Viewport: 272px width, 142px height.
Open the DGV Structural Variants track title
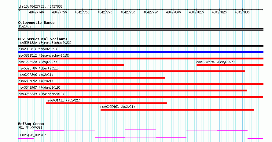(43, 39)
